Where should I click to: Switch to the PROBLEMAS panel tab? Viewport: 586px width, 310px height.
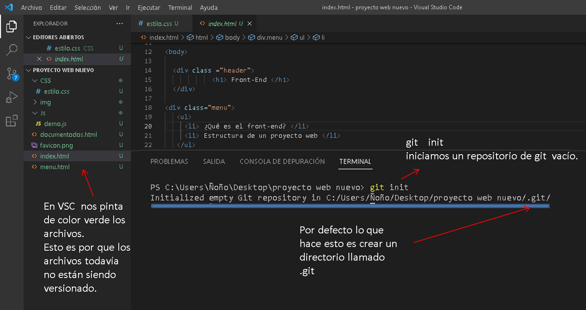(x=169, y=161)
